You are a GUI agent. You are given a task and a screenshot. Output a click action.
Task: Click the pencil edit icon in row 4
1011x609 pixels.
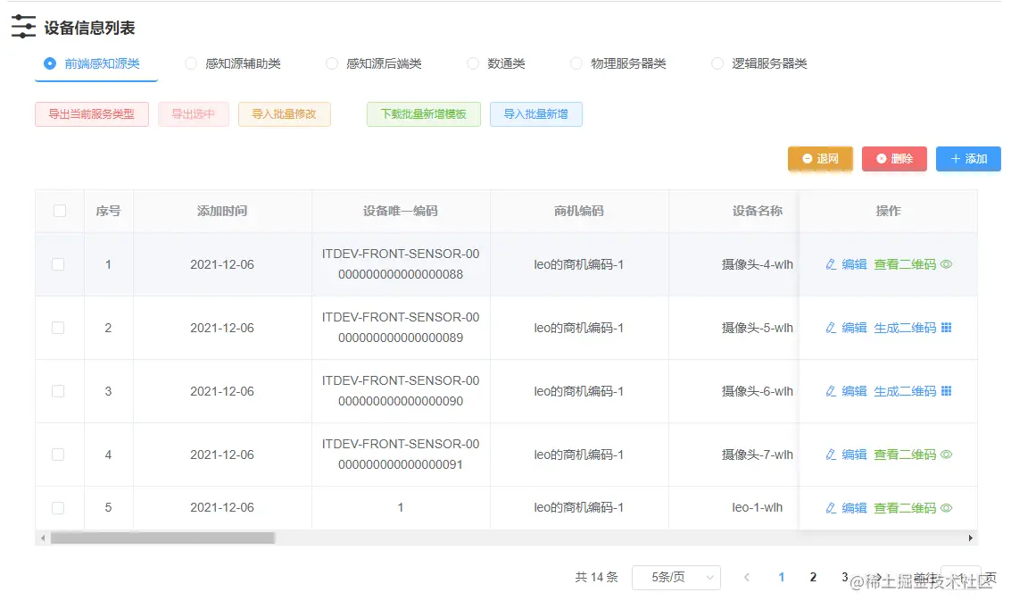tap(831, 455)
